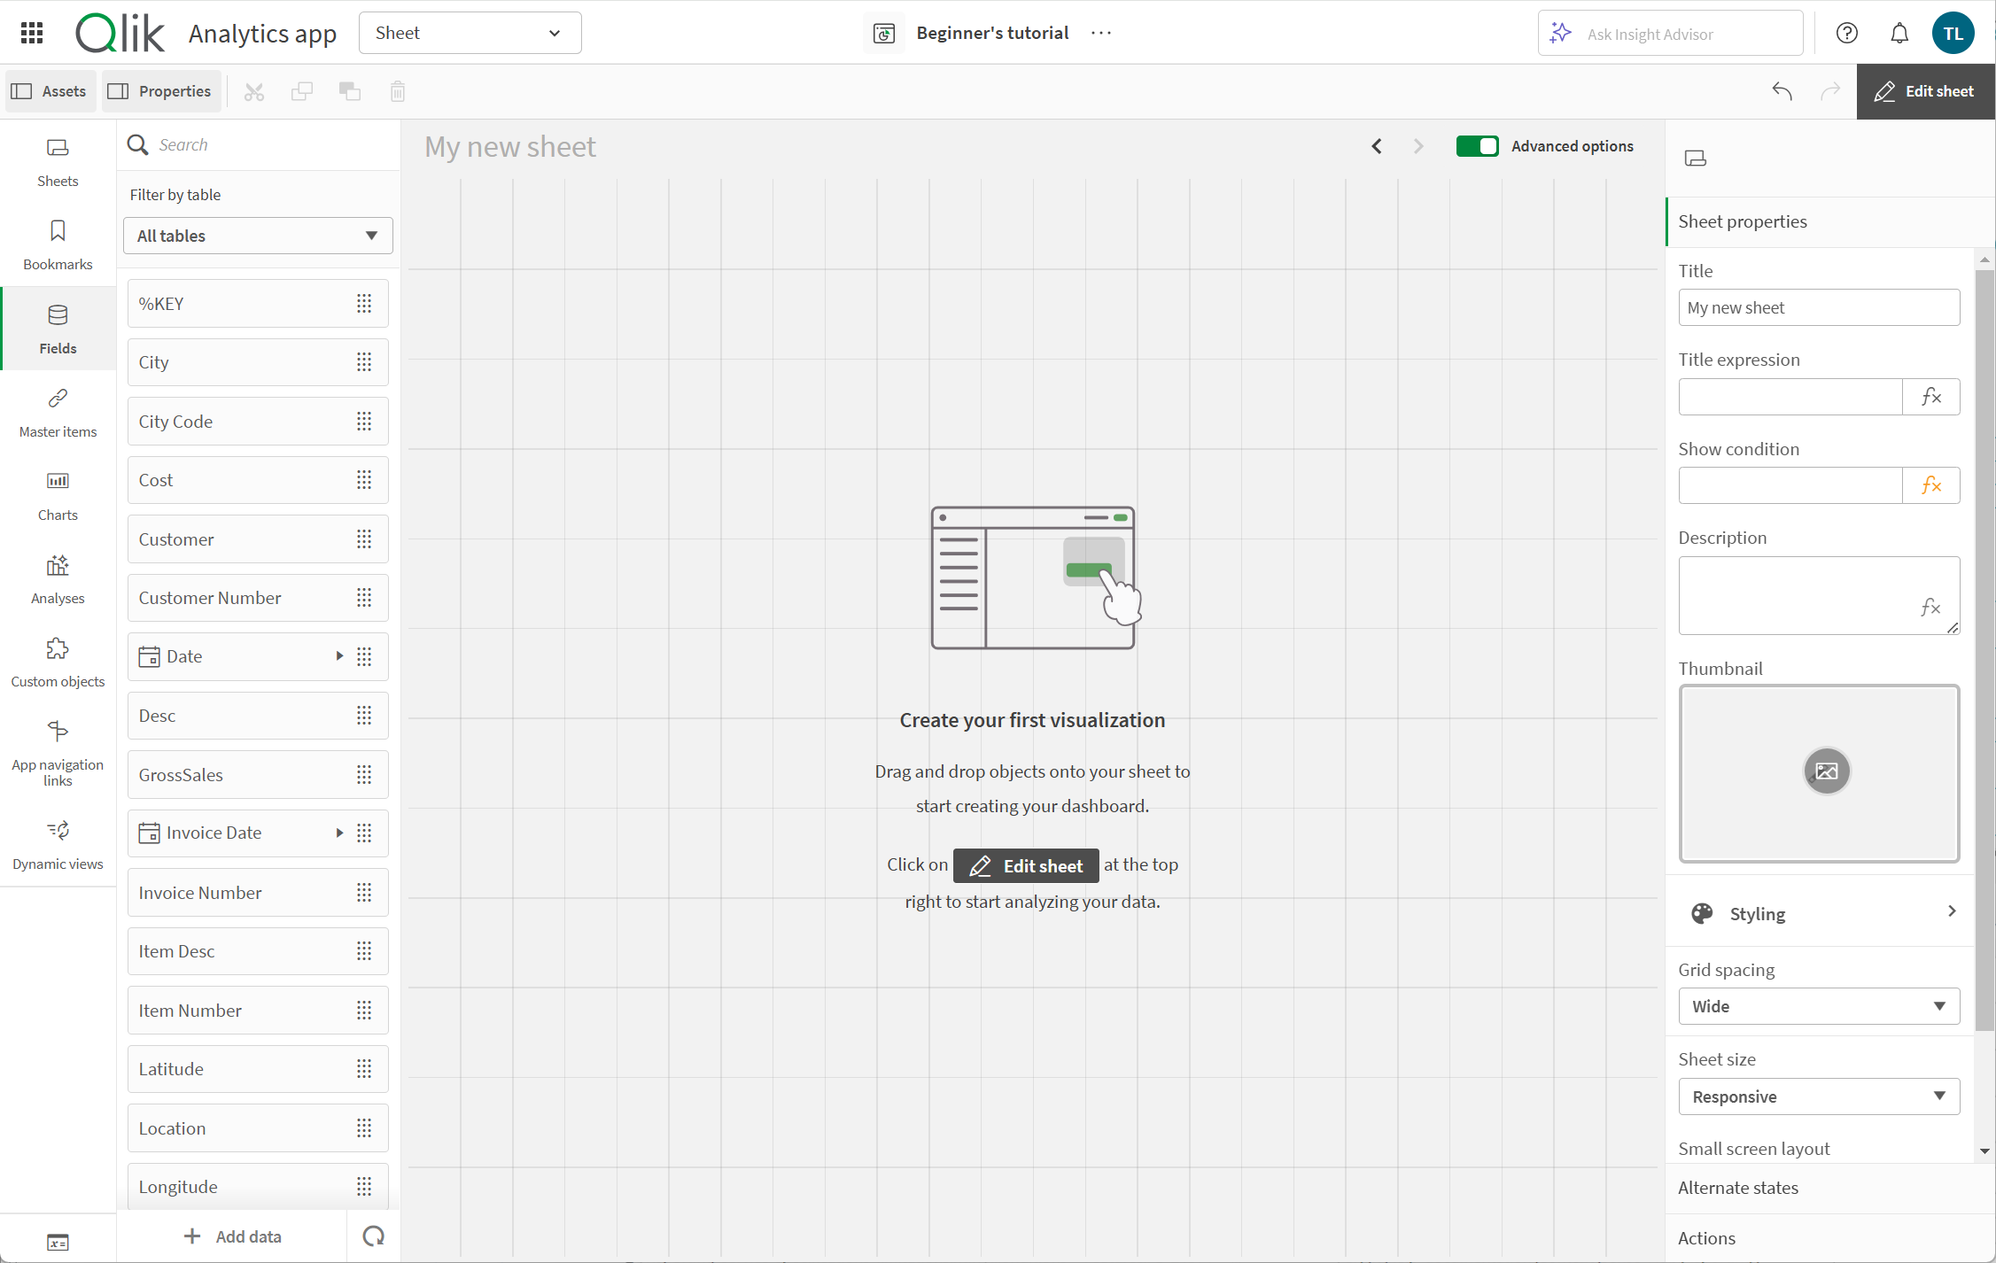Expand the Date field tree
1996x1263 pixels.
click(336, 656)
